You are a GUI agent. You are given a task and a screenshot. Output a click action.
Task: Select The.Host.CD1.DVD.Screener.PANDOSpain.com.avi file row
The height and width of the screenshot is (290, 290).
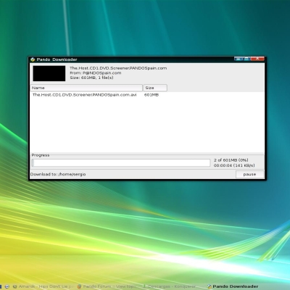pos(147,95)
